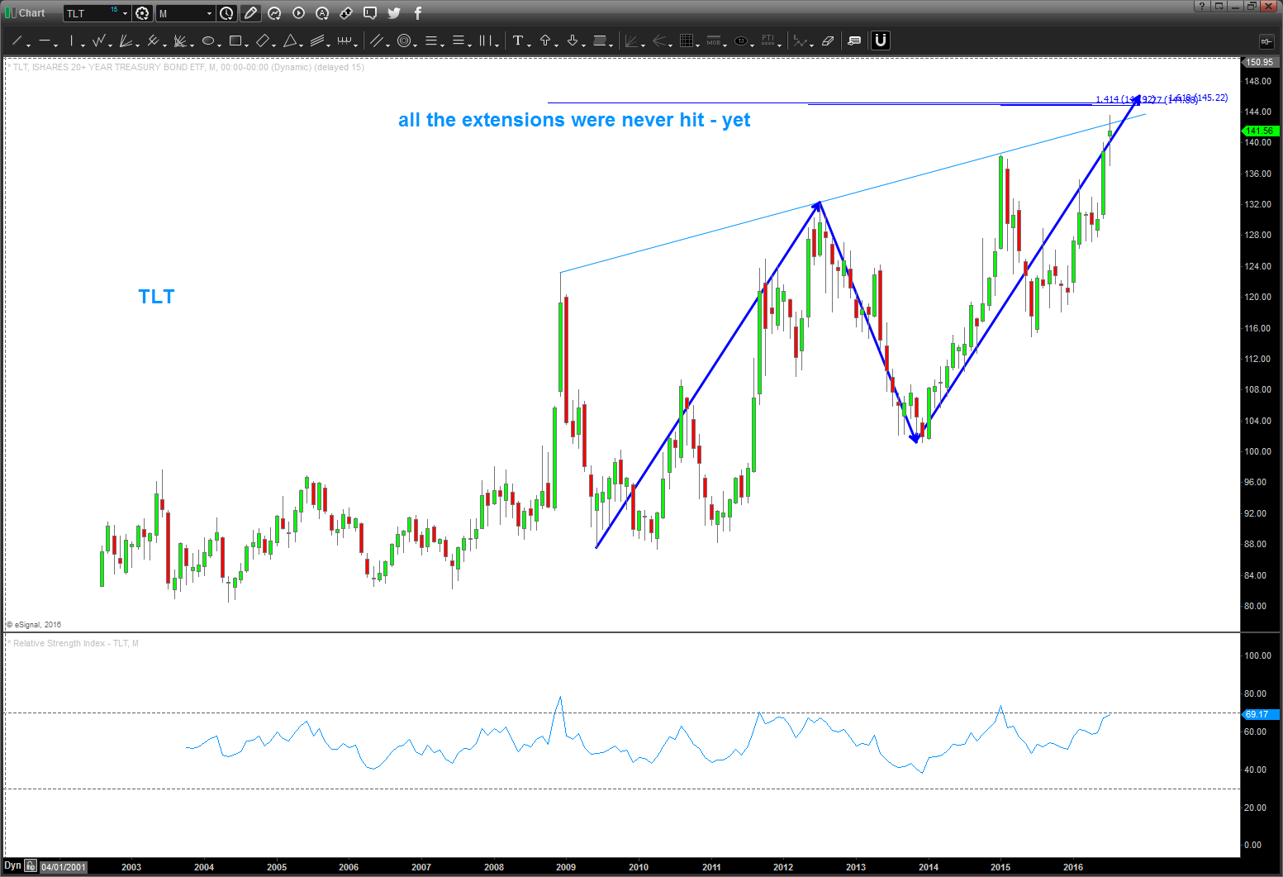Click the 141.56 current price marker
The height and width of the screenshot is (877, 1283).
(x=1260, y=131)
